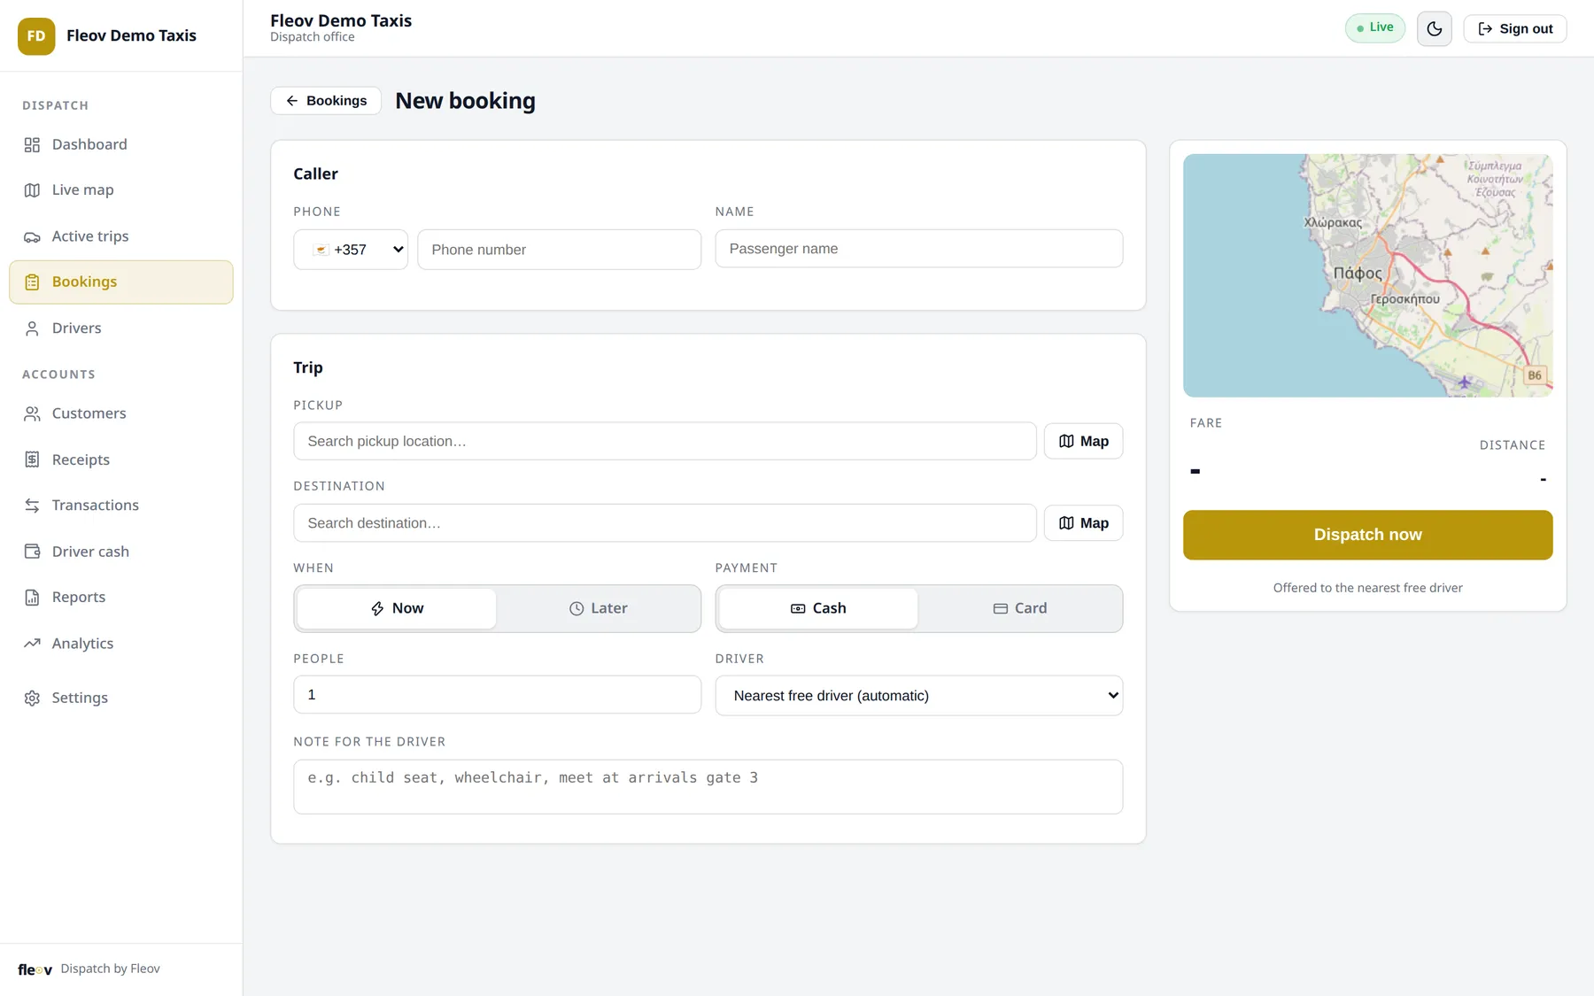Click the Driver cash wallet icon
Image resolution: width=1594 pixels, height=996 pixels.
click(x=32, y=552)
